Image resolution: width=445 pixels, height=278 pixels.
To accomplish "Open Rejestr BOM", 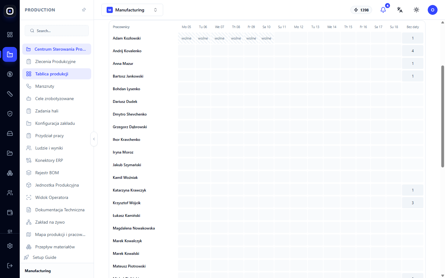I will click(x=57, y=173).
